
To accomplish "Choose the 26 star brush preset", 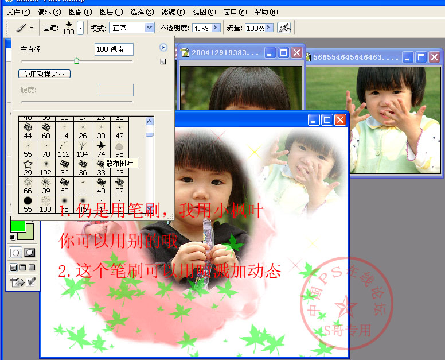I will click(83, 131).
